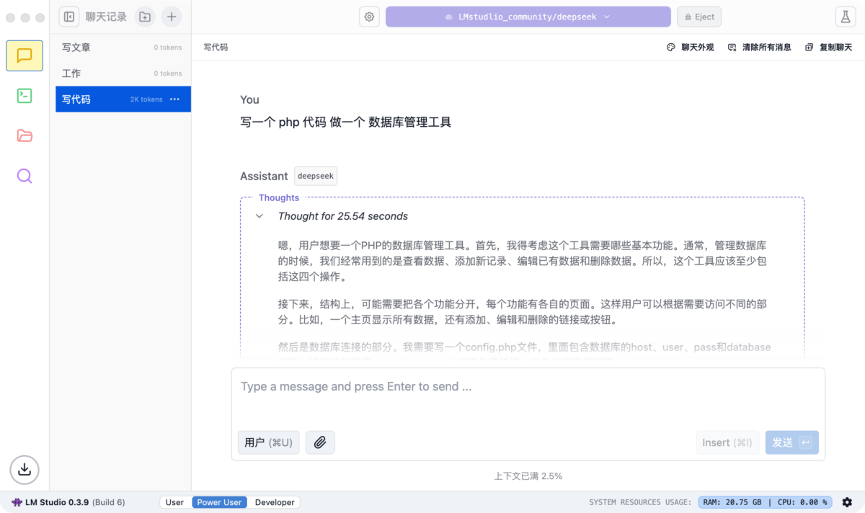
Task: Click the 发送 send button
Action: (x=791, y=442)
